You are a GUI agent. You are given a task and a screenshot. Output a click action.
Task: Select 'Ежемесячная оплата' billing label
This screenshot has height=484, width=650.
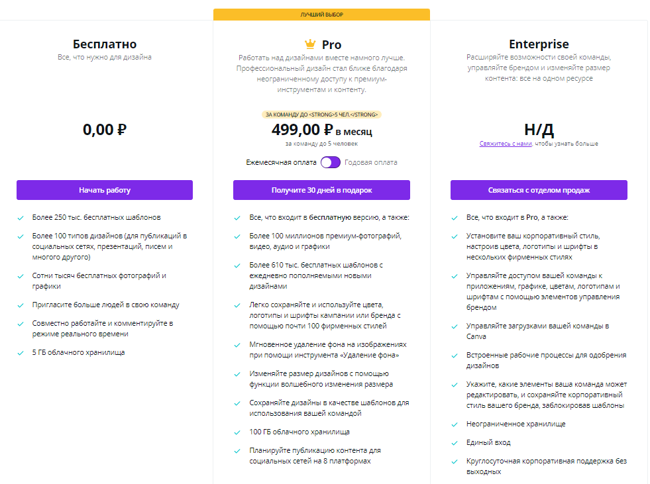coord(281,162)
